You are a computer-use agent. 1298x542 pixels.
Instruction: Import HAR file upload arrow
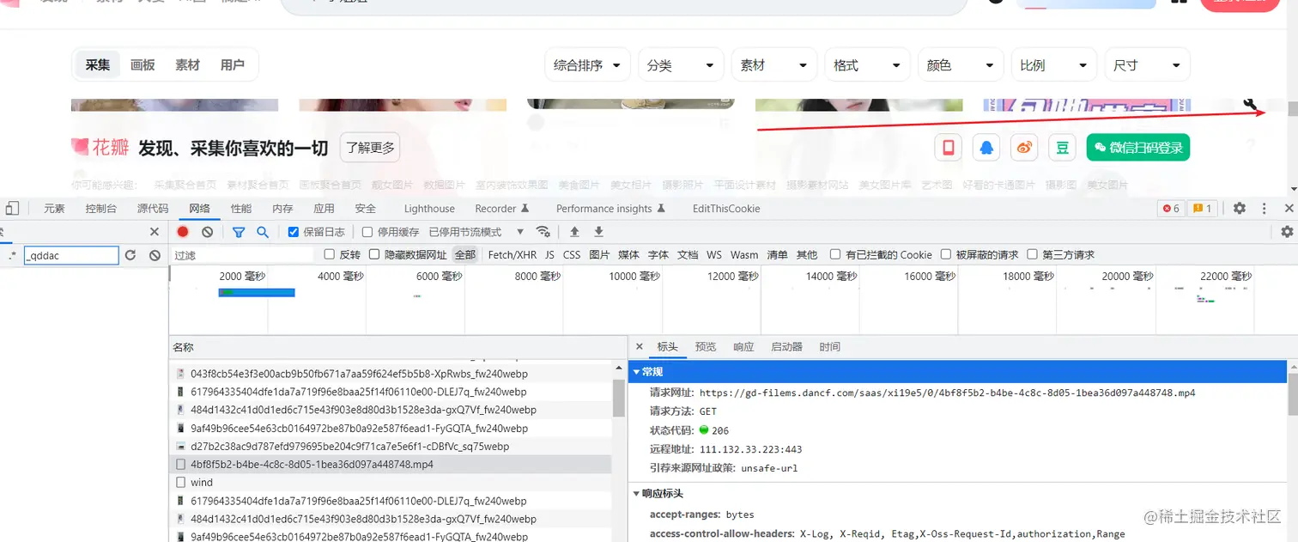[575, 232]
